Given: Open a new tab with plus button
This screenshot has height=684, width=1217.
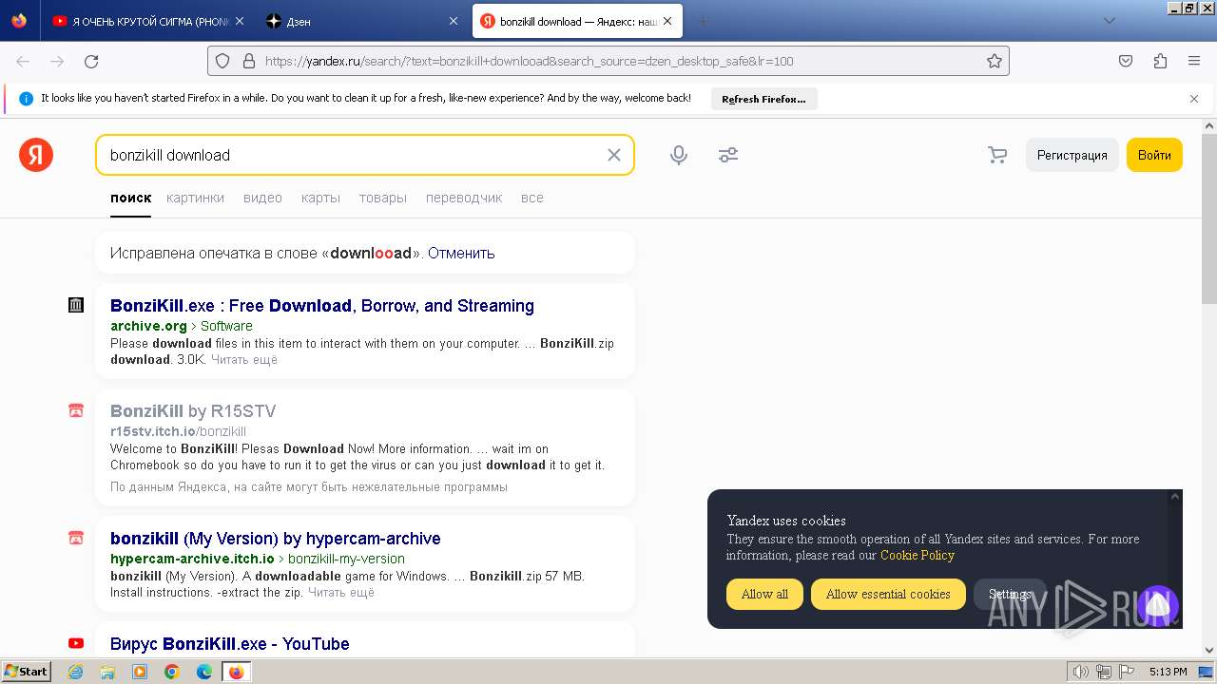Looking at the screenshot, I should [x=704, y=21].
